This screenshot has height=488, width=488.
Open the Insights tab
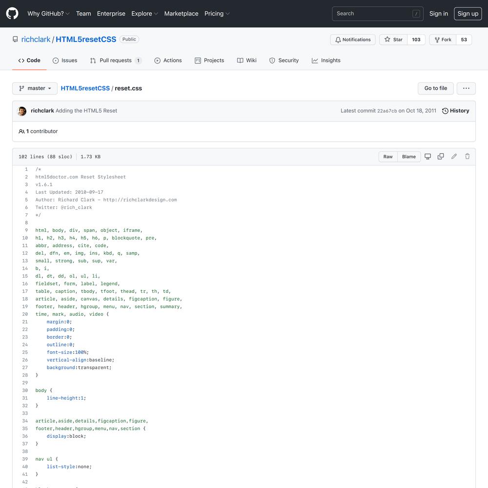[x=326, y=61]
